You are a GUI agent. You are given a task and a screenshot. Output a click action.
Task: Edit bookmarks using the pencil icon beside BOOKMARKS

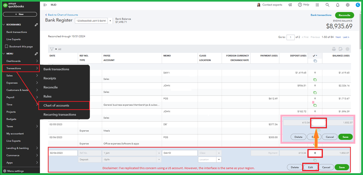36,24
